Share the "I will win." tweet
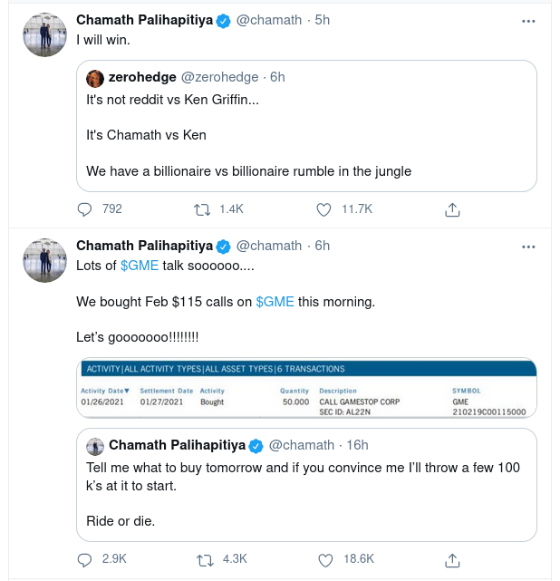The height and width of the screenshot is (581, 560). pyautogui.click(x=451, y=209)
